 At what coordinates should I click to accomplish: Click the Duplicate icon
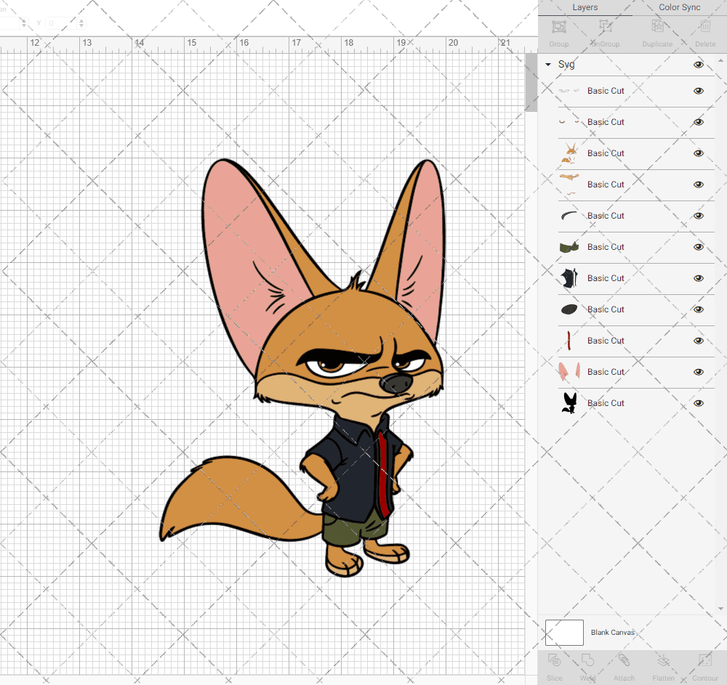(657, 27)
